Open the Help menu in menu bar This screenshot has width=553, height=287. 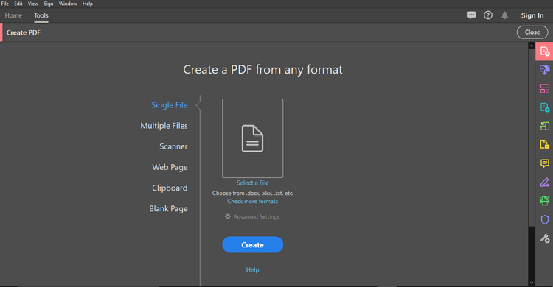click(x=88, y=4)
